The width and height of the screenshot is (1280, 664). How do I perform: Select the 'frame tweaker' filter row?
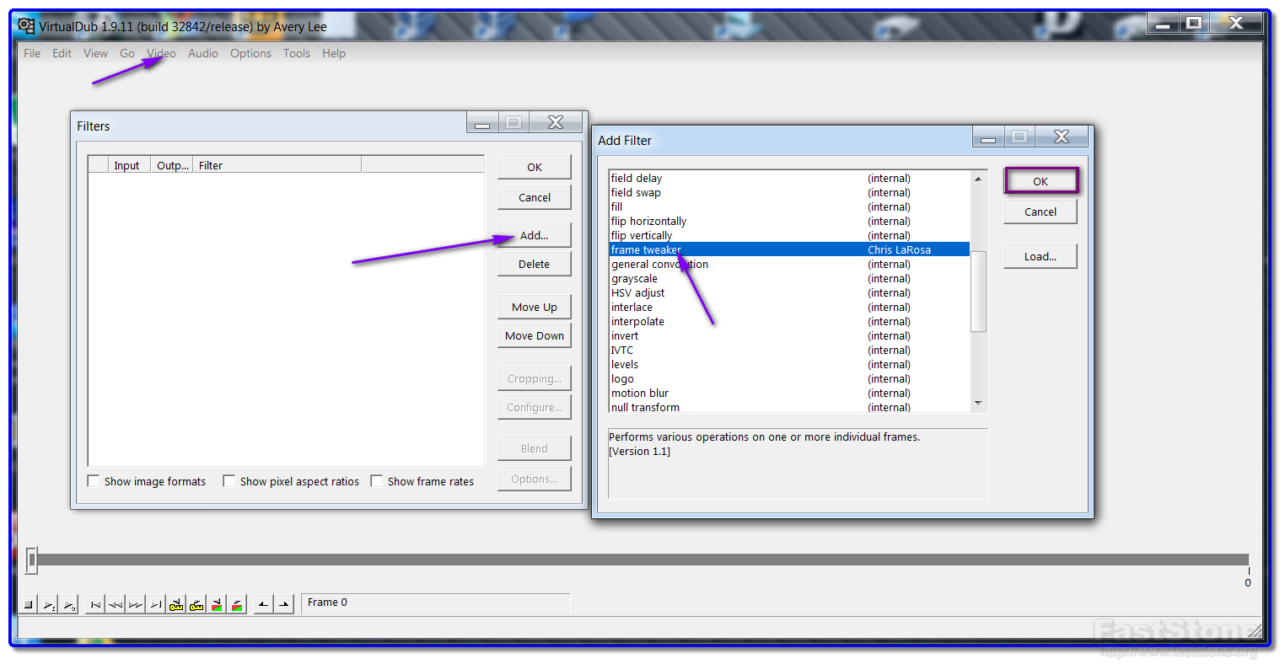(x=789, y=249)
